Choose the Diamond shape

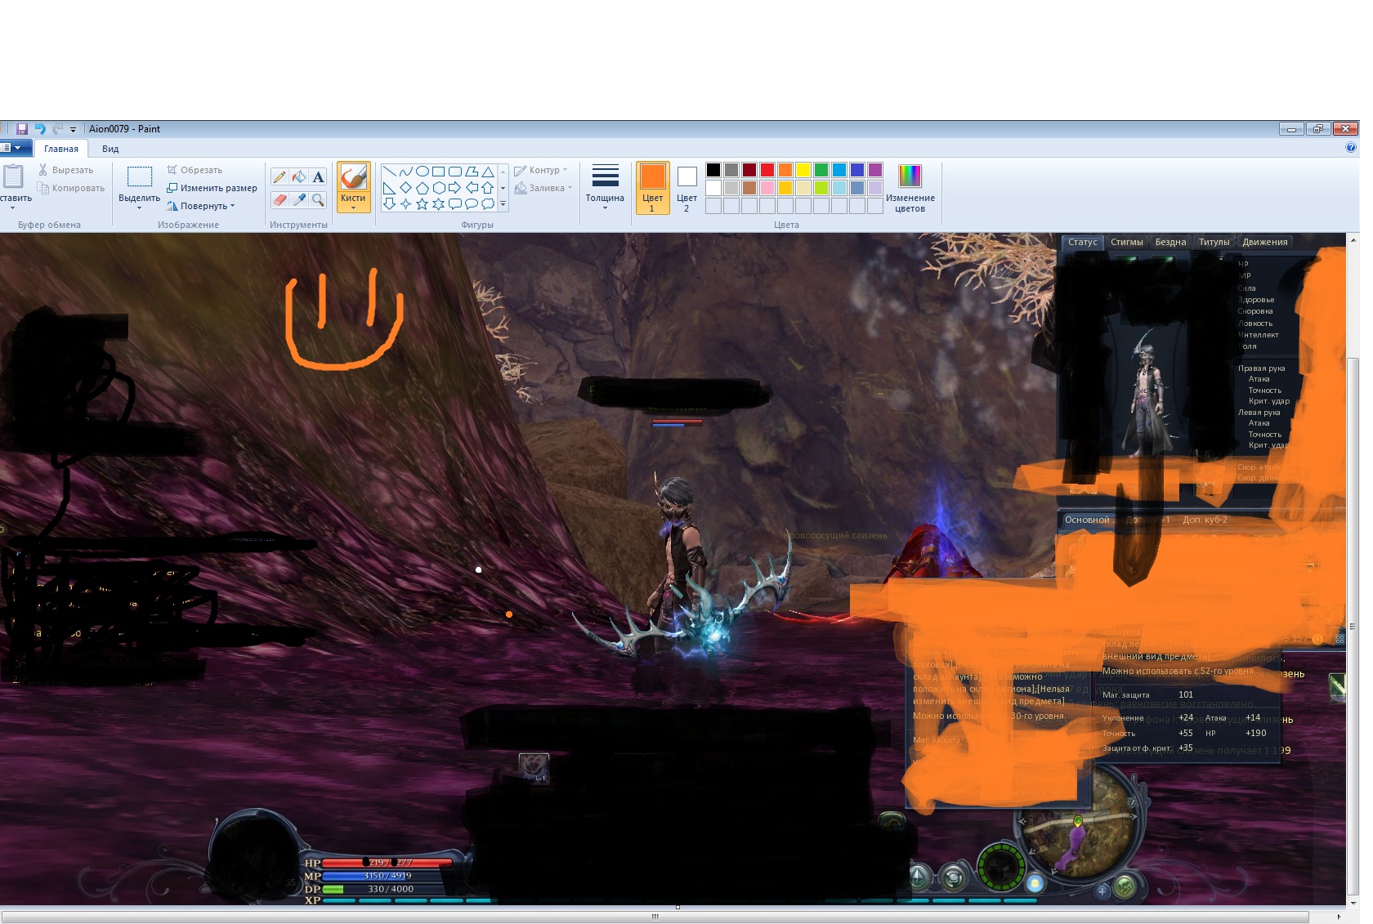[406, 188]
